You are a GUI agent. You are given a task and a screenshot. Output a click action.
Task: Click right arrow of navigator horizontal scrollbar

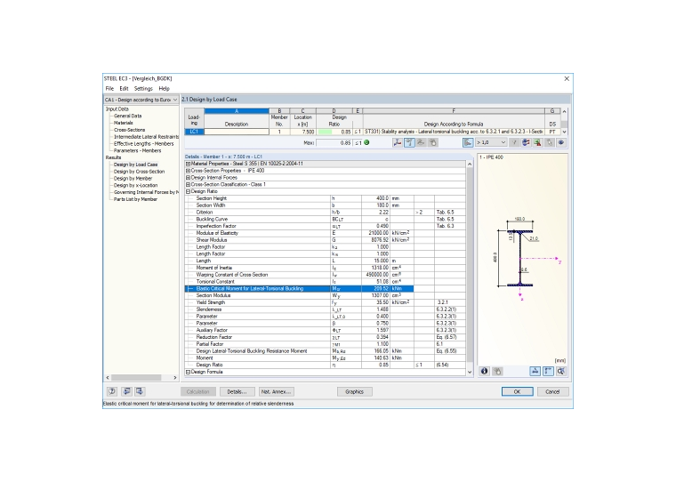[175, 378]
